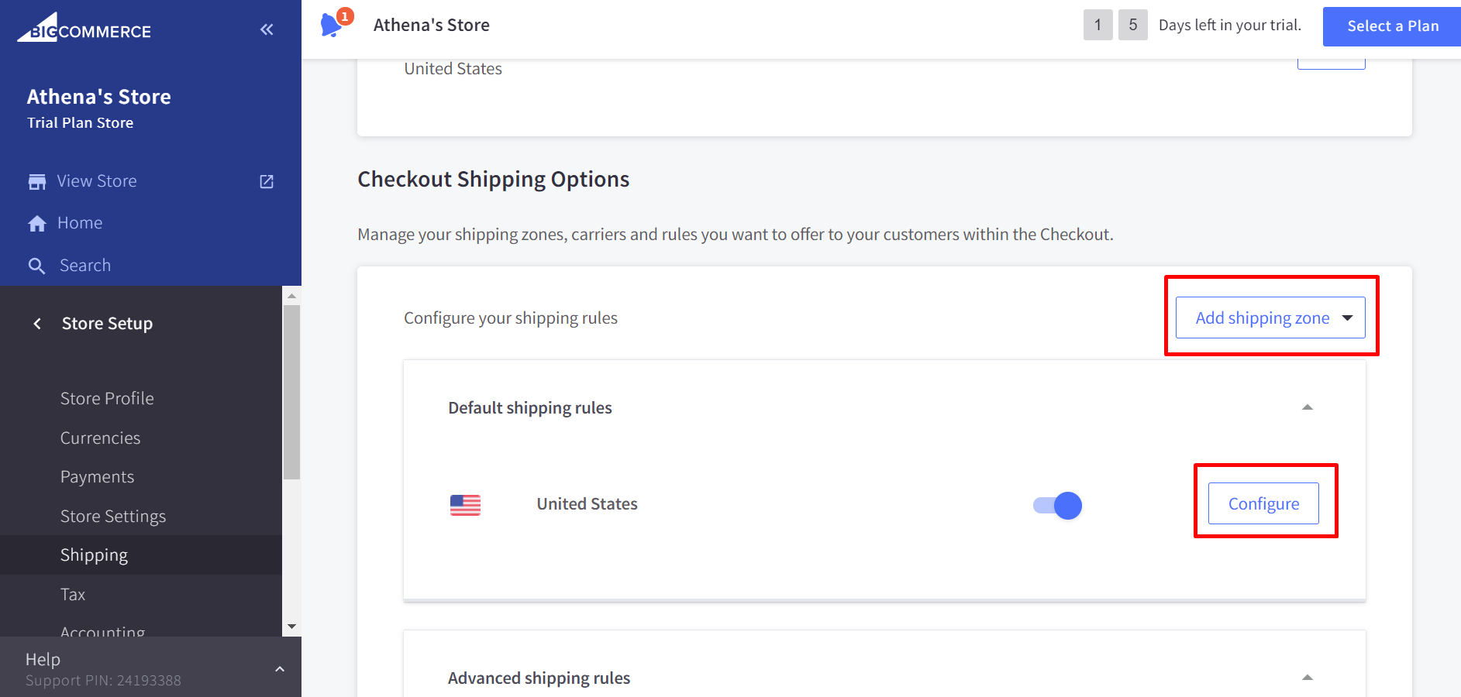Screen dimensions: 1461x697
Task: Collapse the sidebar with double-chevron icon
Action: coord(267,29)
